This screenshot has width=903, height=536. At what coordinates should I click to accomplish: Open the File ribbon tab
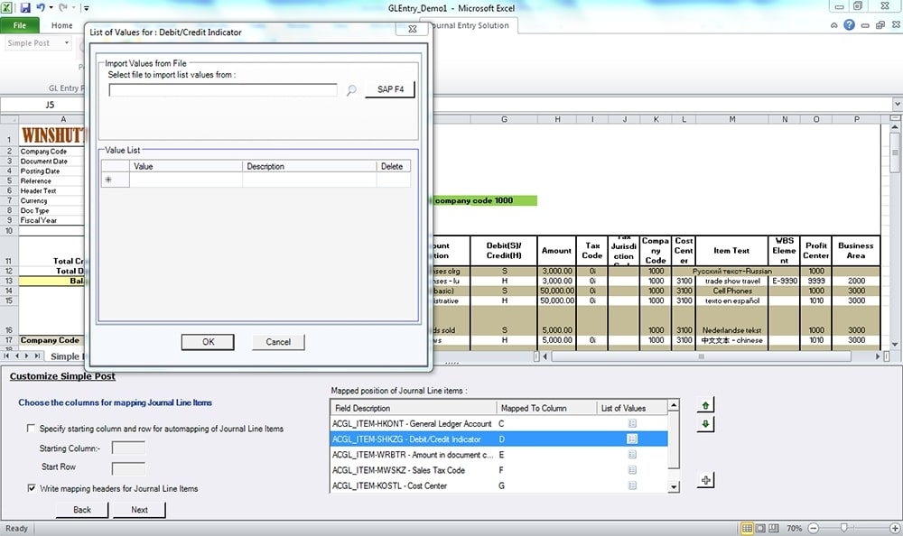[20, 25]
